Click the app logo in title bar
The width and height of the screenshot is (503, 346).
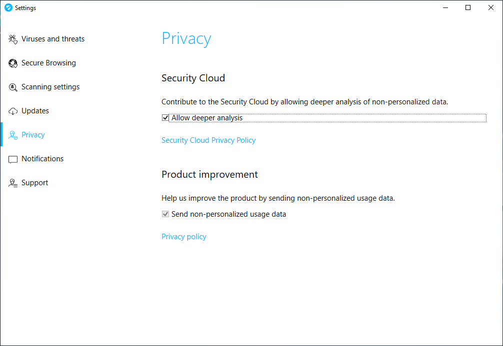8,8
